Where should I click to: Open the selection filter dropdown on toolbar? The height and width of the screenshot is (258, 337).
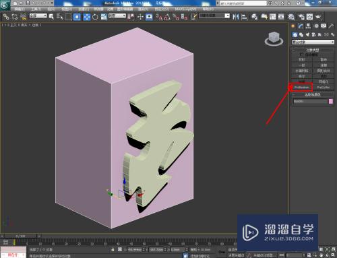point(38,16)
